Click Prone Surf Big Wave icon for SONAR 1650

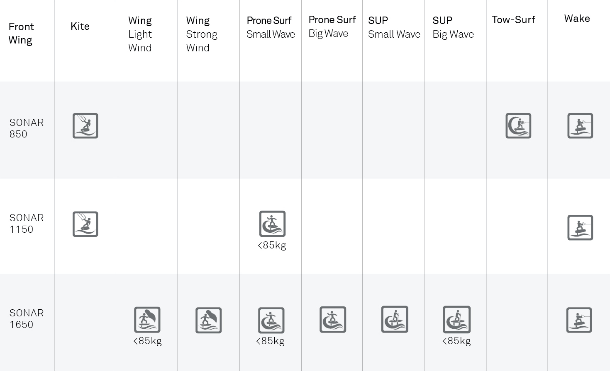pos(333,319)
